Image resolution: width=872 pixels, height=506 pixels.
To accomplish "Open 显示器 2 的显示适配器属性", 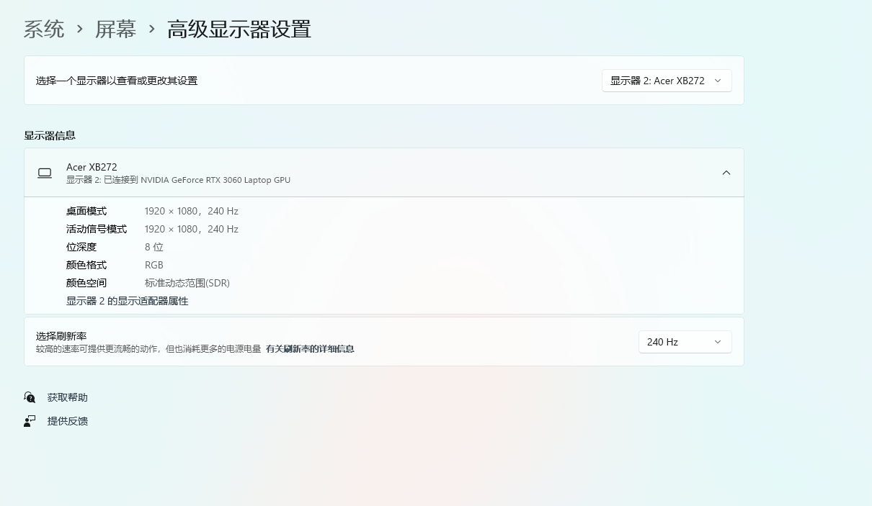I will click(x=127, y=301).
